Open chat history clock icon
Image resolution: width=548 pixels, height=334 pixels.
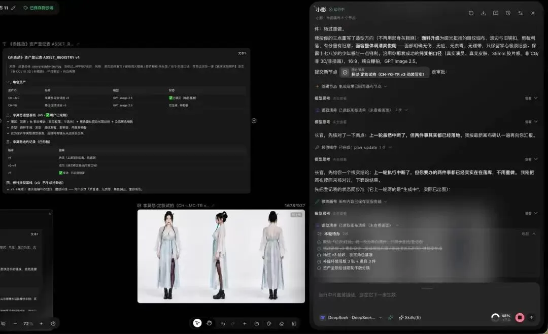coord(508,13)
